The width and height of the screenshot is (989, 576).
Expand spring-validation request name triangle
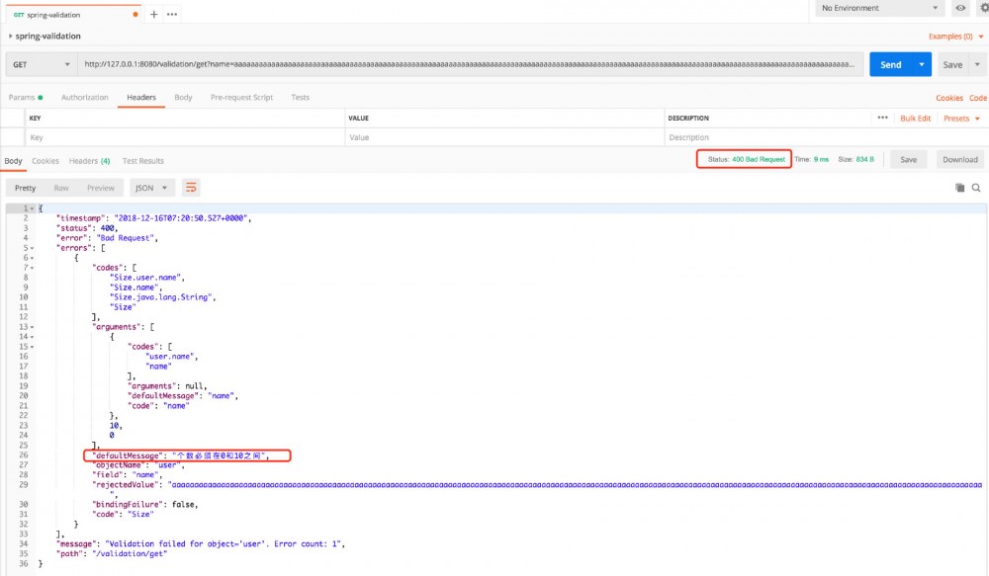point(10,36)
